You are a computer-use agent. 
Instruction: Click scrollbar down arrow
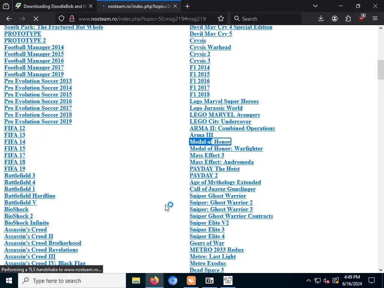(381, 270)
